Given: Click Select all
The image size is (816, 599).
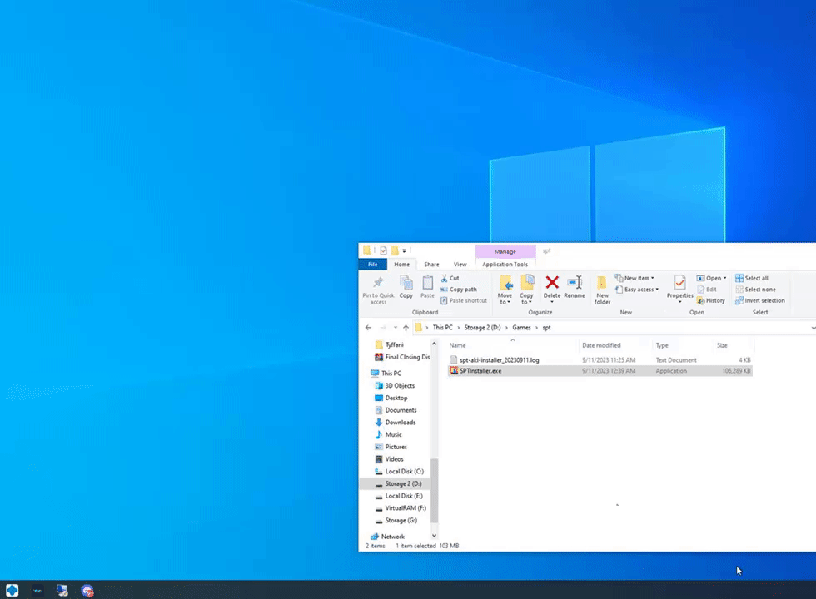Looking at the screenshot, I should coord(751,278).
